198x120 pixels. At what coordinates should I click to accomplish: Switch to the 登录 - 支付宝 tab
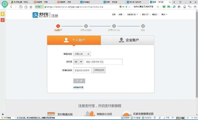[x=114, y=2]
